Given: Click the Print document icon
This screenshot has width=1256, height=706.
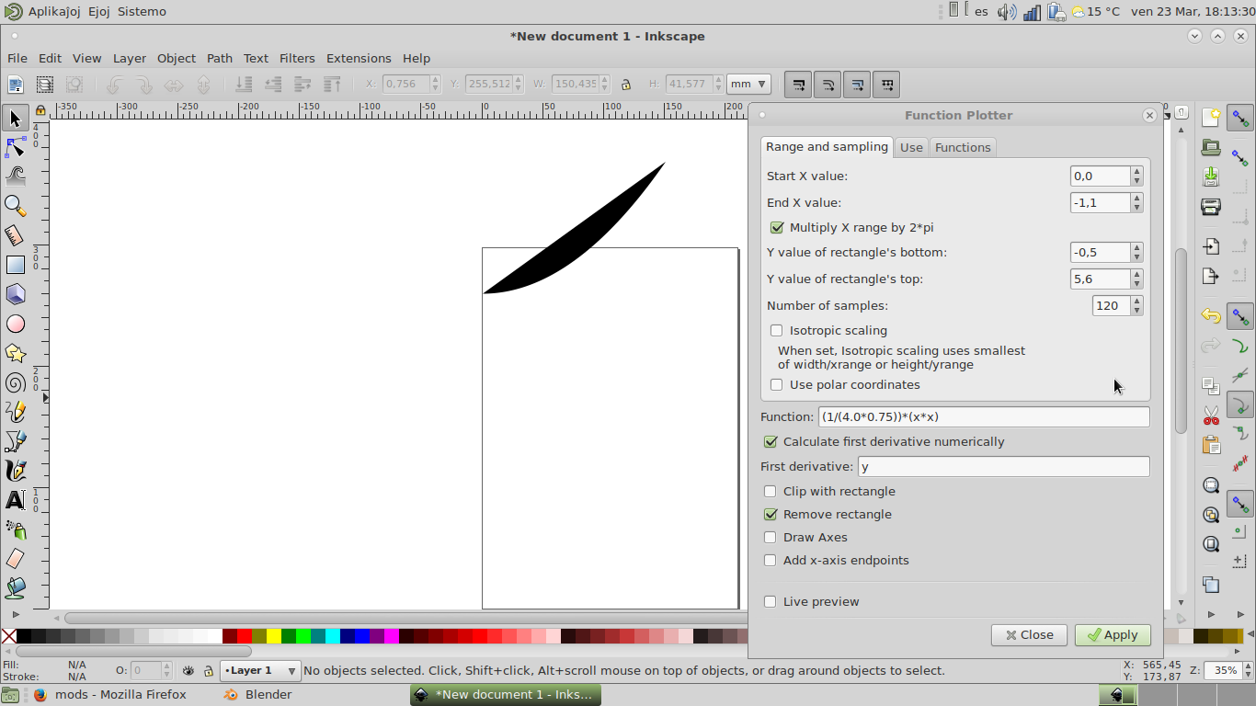Looking at the screenshot, I should pos(1211,206).
